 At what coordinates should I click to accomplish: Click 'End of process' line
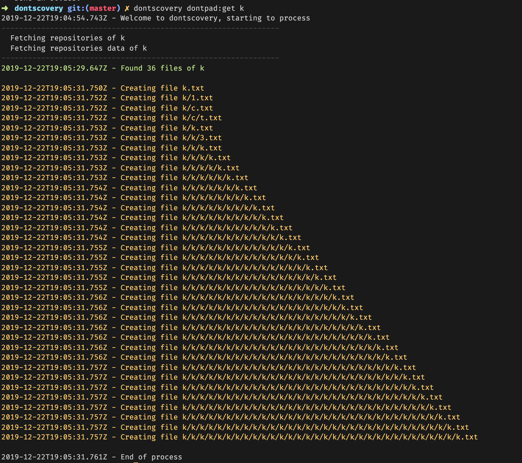click(92, 457)
